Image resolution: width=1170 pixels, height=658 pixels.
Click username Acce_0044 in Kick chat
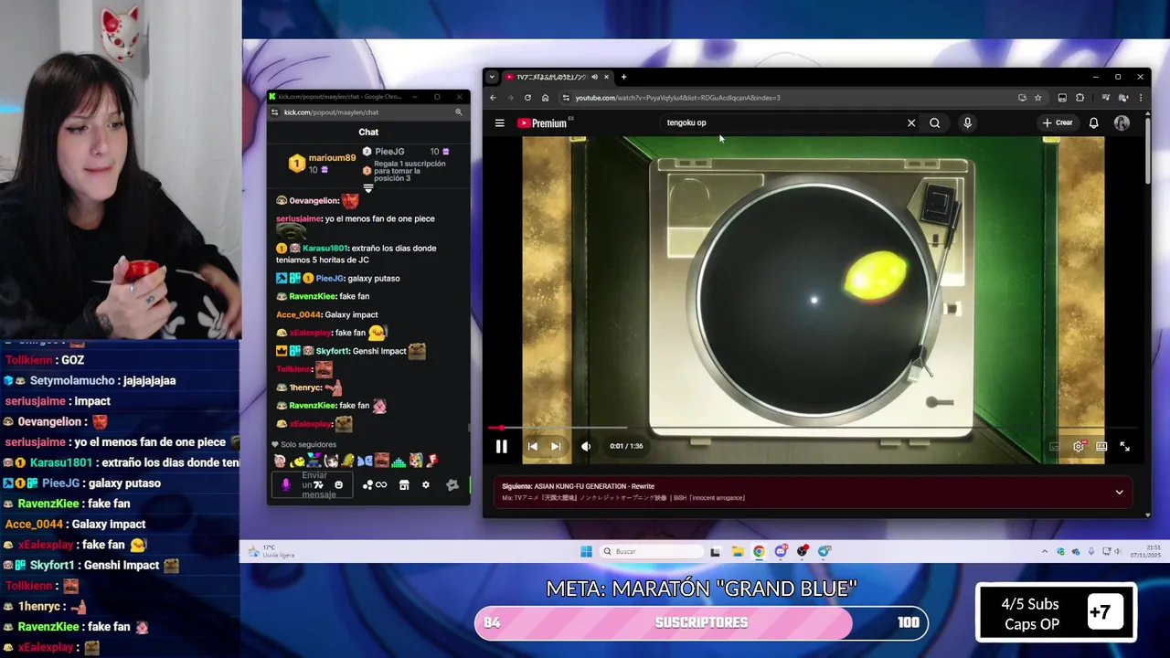pos(299,314)
